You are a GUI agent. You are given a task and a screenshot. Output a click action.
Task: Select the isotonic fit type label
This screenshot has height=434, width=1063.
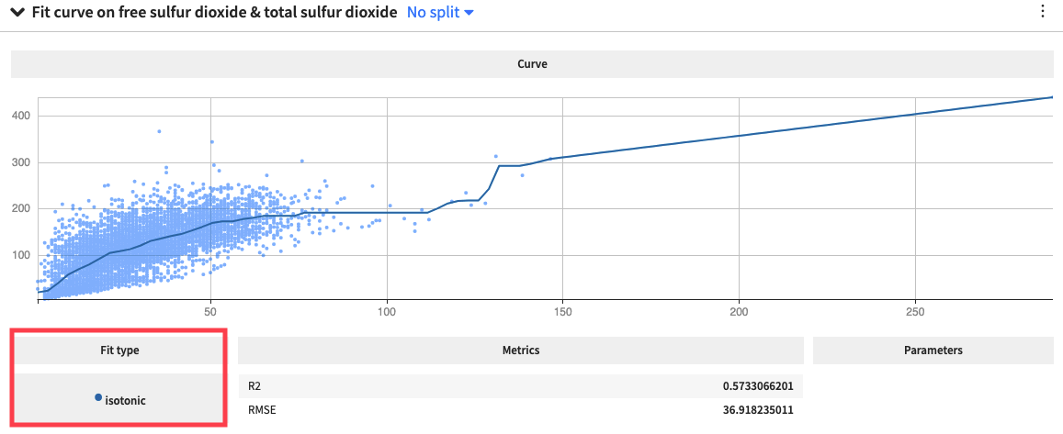click(126, 400)
